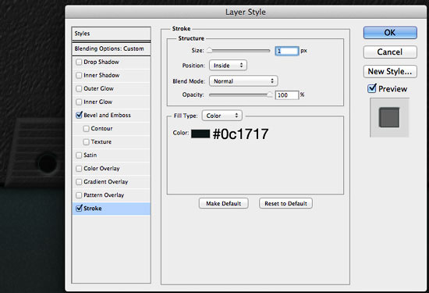Focus the Size px input field
The width and height of the screenshot is (429, 293).
(287, 51)
